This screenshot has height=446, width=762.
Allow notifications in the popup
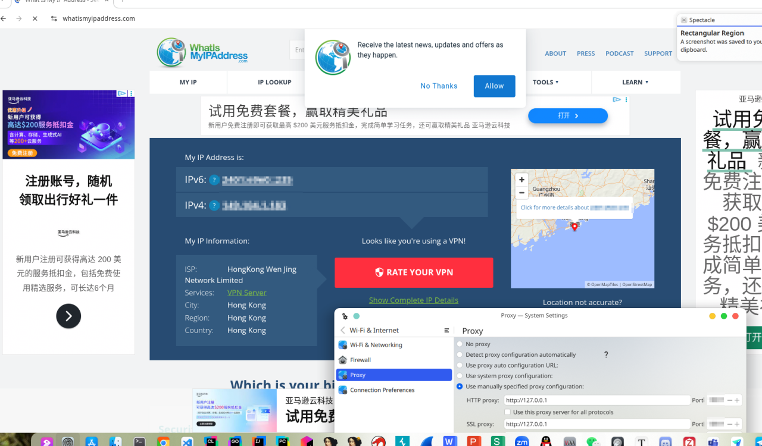[x=494, y=86]
